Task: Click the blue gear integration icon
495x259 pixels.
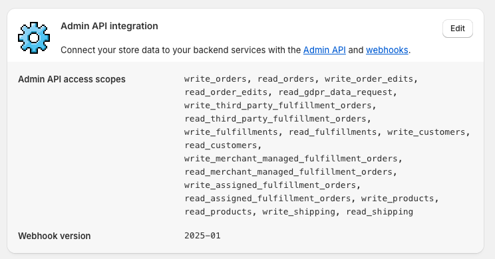Action: [x=34, y=38]
